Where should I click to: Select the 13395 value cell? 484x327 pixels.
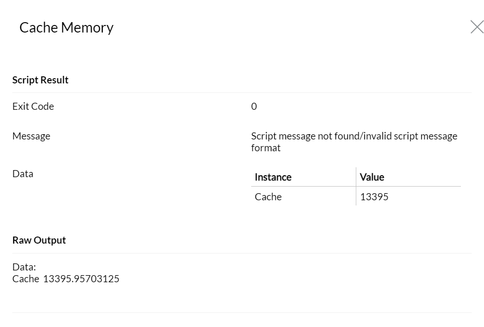(x=374, y=197)
